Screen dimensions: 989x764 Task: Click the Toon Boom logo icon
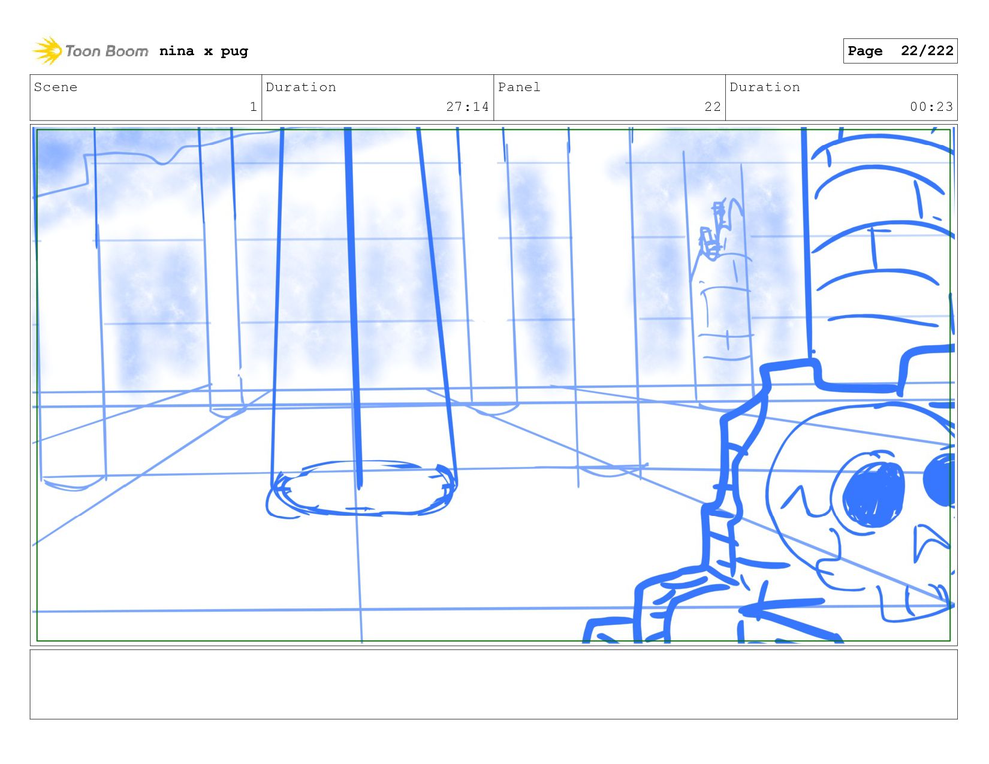pos(47,51)
